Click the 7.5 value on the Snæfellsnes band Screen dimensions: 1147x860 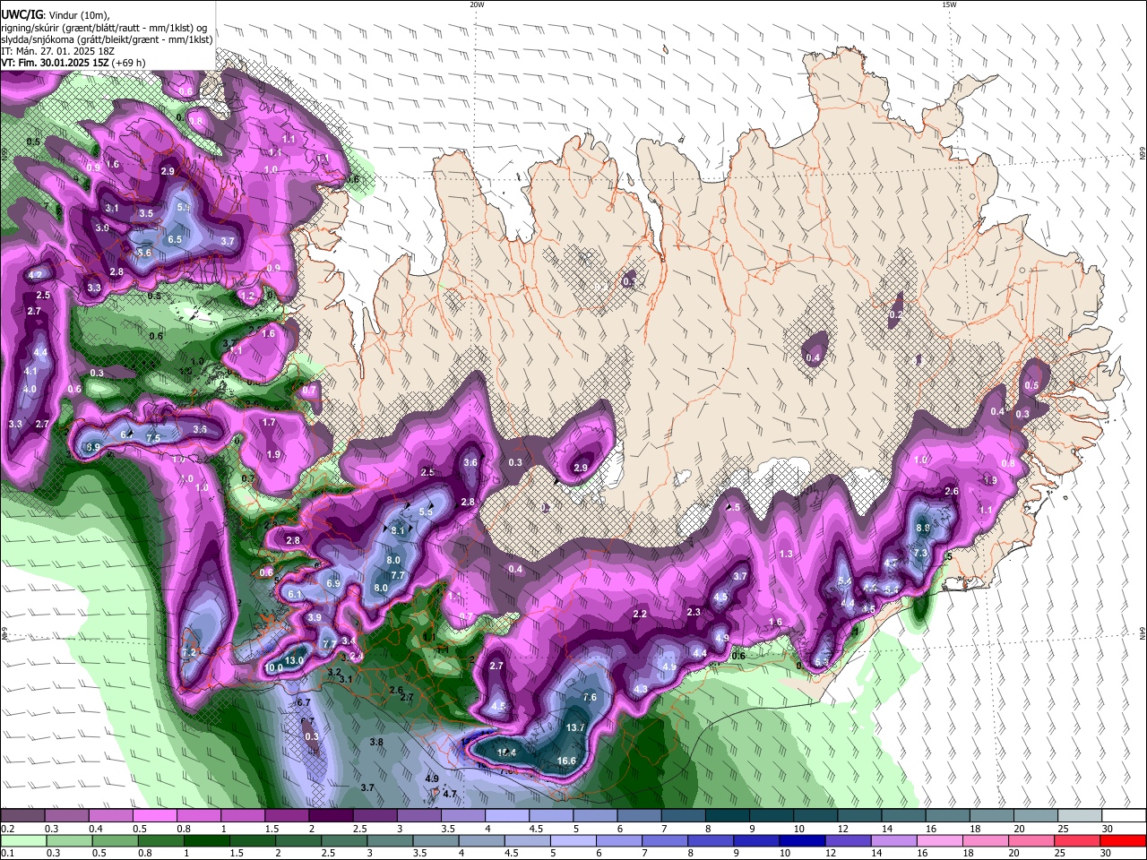[153, 438]
